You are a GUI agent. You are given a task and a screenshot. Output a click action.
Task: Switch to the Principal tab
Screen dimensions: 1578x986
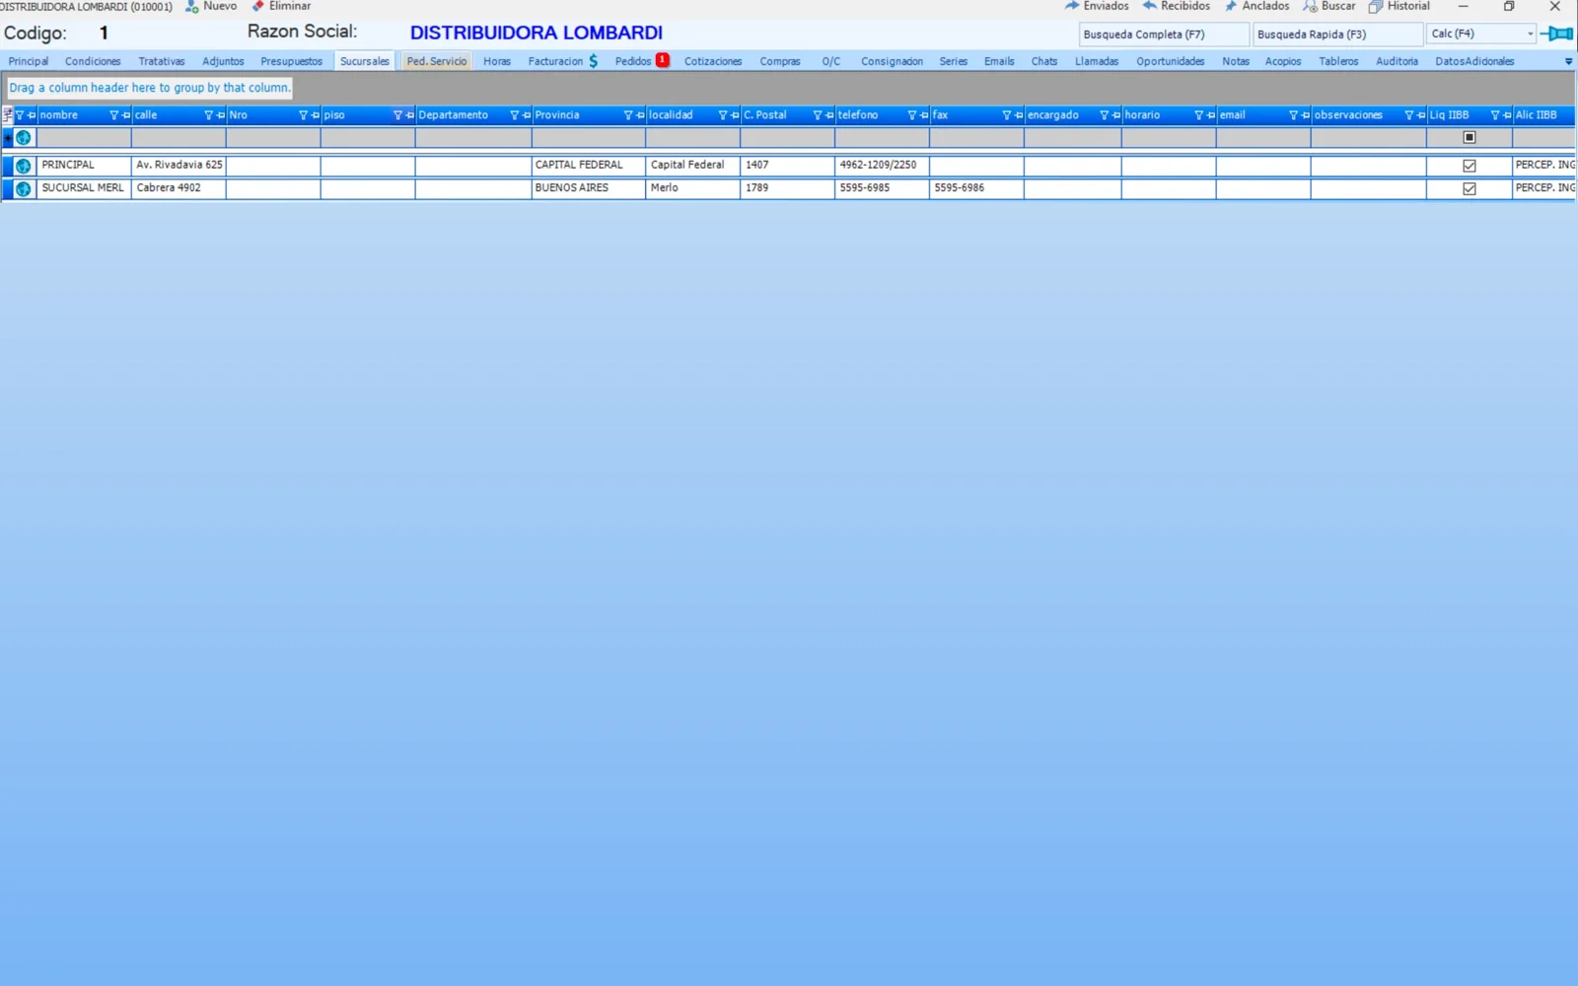pyautogui.click(x=29, y=61)
